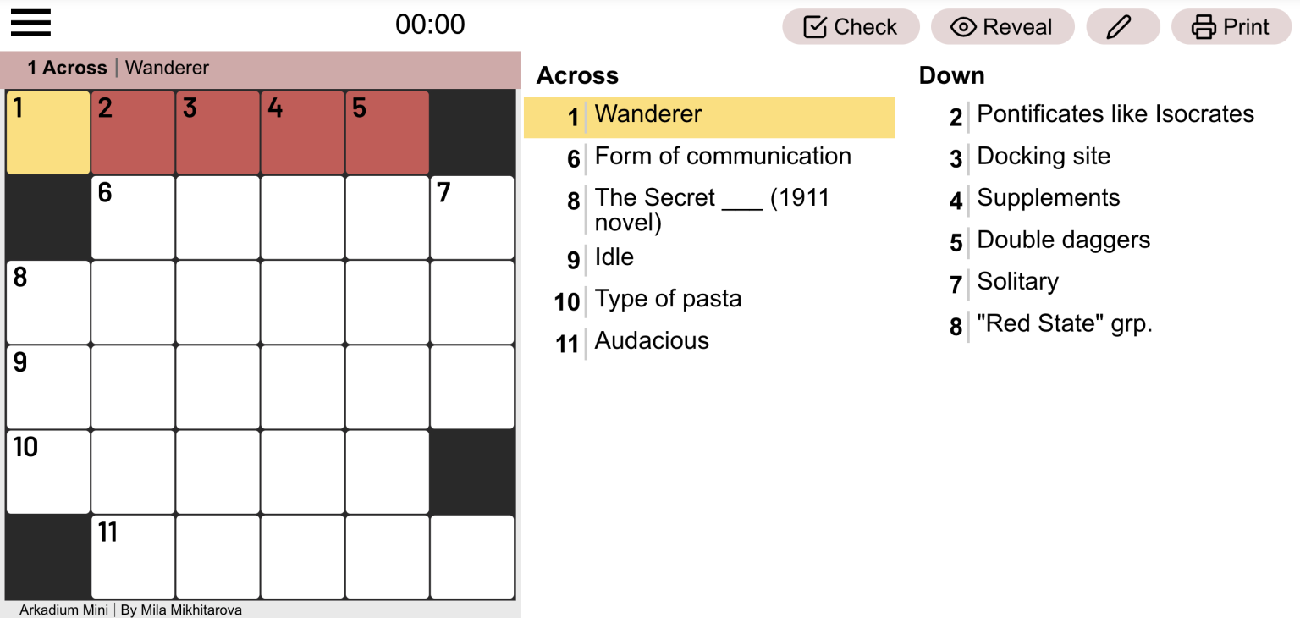Click the eye icon on the Reveal button
The height and width of the screenshot is (618, 1300).
pyautogui.click(x=962, y=26)
